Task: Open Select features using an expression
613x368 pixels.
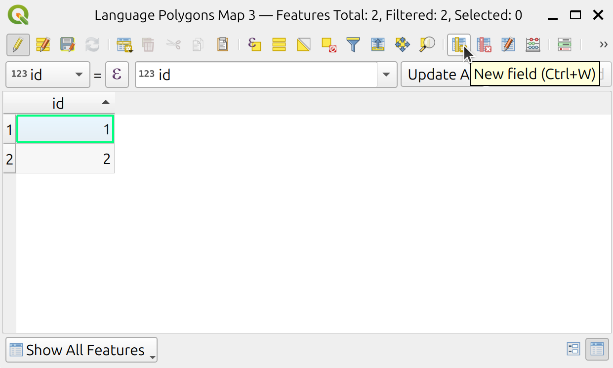Action: (x=254, y=45)
